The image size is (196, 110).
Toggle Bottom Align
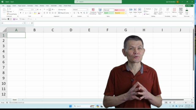point(50,9)
